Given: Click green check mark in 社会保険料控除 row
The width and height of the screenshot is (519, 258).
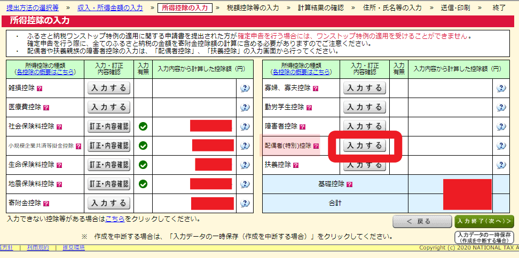Looking at the screenshot, I should [x=143, y=126].
